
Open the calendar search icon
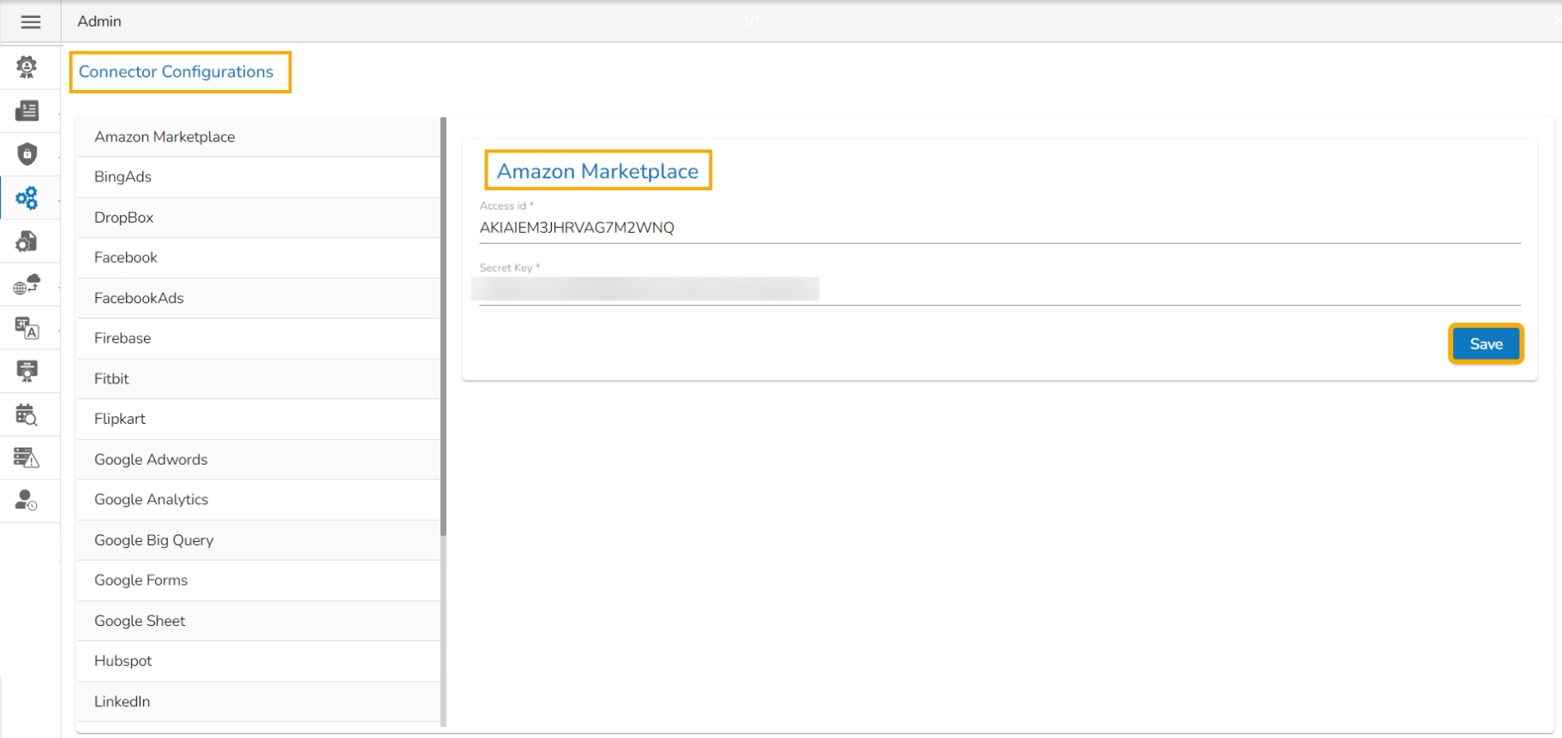[x=27, y=414]
